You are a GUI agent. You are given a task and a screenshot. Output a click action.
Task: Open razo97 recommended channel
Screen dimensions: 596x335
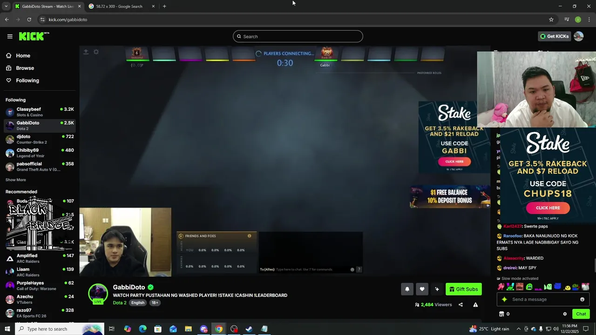(40, 313)
